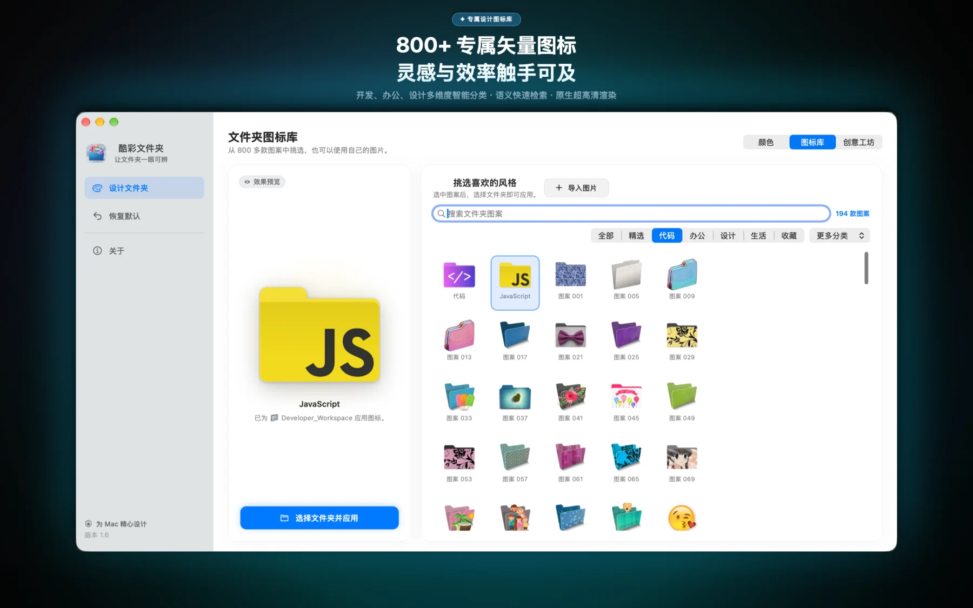This screenshot has width=973, height=608.
Task: Open the 创意工坊 tab
Action: [859, 142]
